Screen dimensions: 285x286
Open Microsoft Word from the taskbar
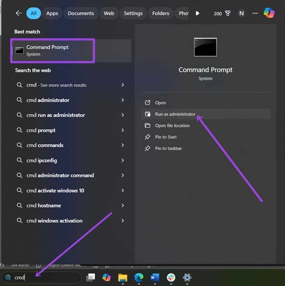click(x=155, y=277)
